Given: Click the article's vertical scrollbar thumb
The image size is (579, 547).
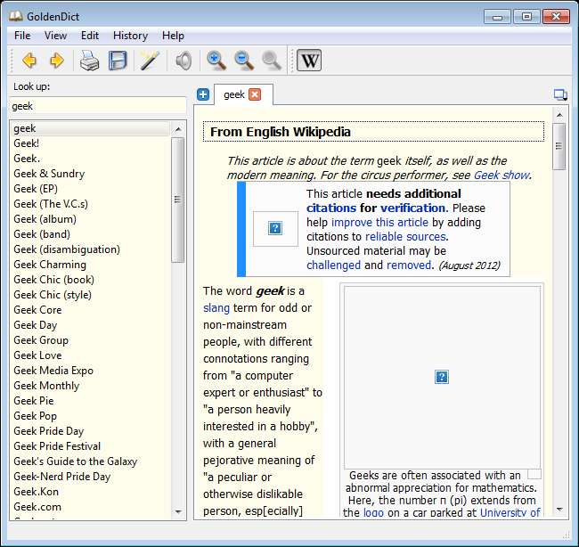Looking at the screenshot, I should [559, 147].
